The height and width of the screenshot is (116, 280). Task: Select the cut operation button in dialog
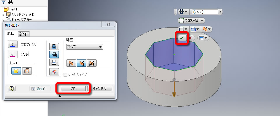point(54,54)
